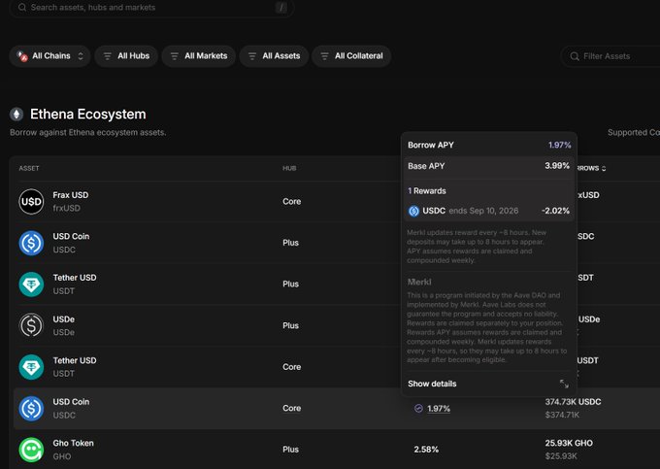
Task: Click the rewards badge icon next to 1.97%
Action: (x=418, y=409)
